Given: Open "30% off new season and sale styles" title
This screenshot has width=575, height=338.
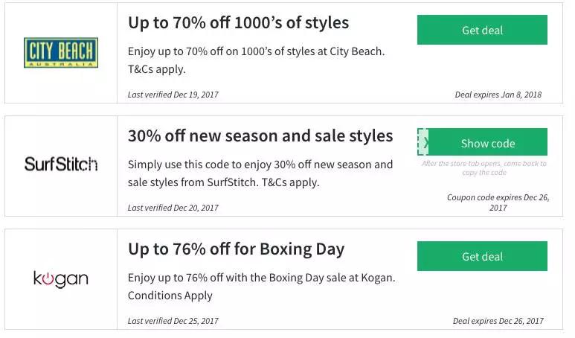Looking at the screenshot, I should click(260, 136).
